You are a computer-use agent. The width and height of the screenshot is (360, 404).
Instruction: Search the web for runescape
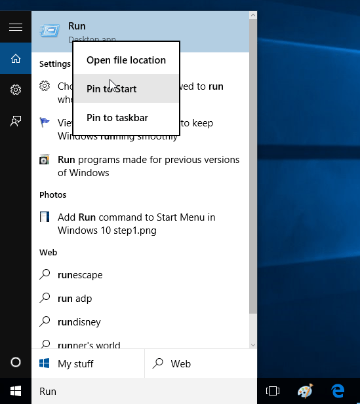point(140,274)
